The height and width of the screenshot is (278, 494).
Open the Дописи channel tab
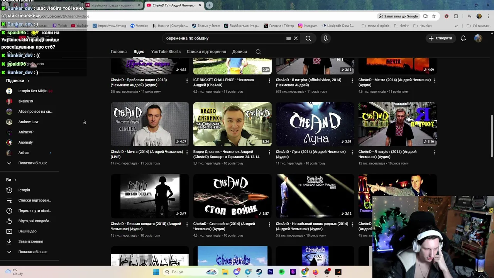[240, 52]
